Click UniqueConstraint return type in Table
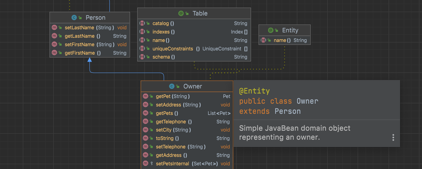The image size is (422, 169). tap(222, 49)
